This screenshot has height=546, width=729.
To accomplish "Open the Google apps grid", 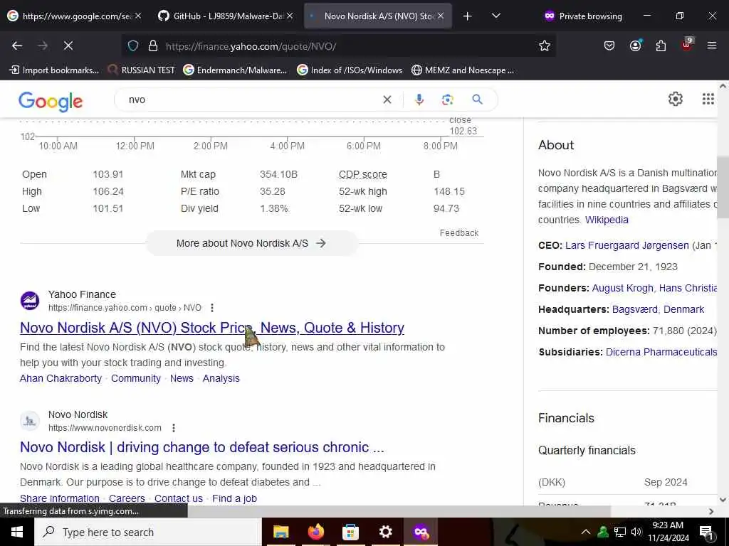I will [x=708, y=99].
